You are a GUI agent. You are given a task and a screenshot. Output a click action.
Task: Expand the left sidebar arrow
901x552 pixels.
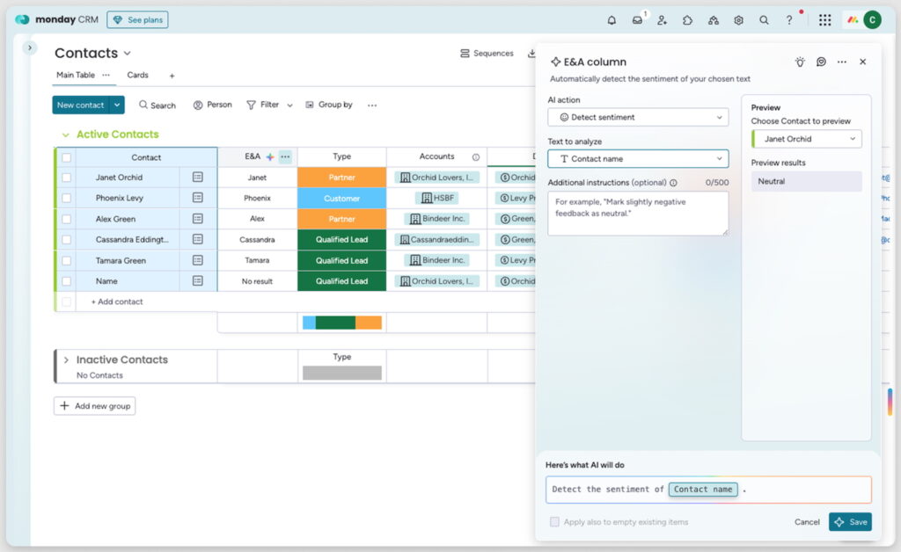coord(30,48)
